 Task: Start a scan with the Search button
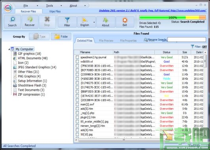click(12, 22)
